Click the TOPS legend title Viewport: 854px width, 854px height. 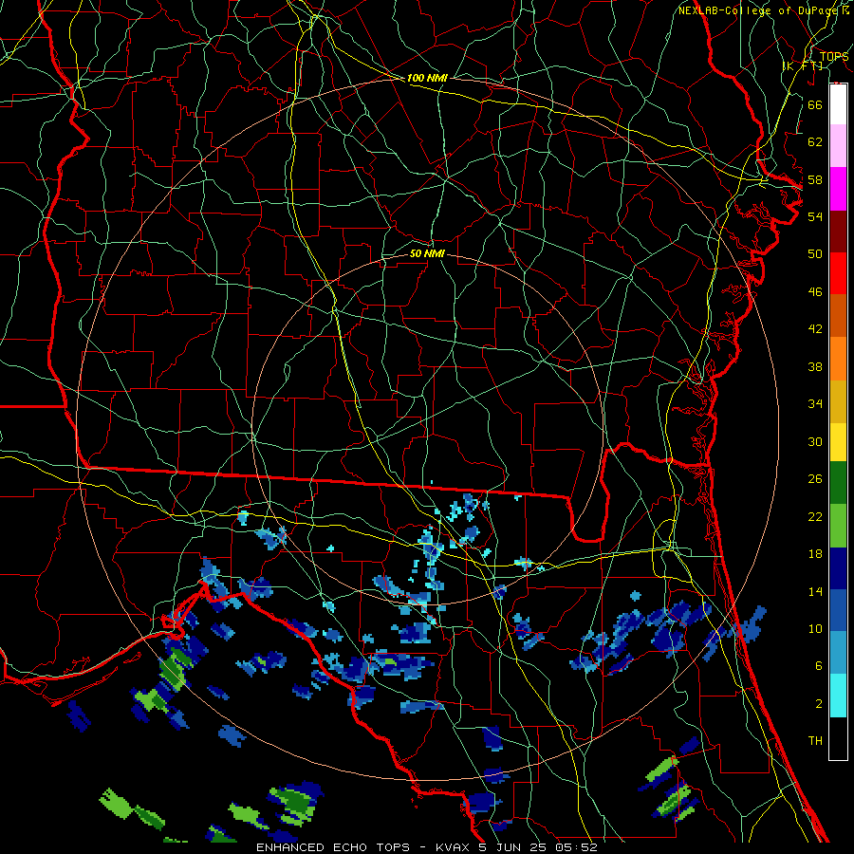(834, 56)
